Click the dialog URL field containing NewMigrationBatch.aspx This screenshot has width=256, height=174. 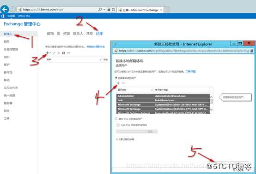184,51
